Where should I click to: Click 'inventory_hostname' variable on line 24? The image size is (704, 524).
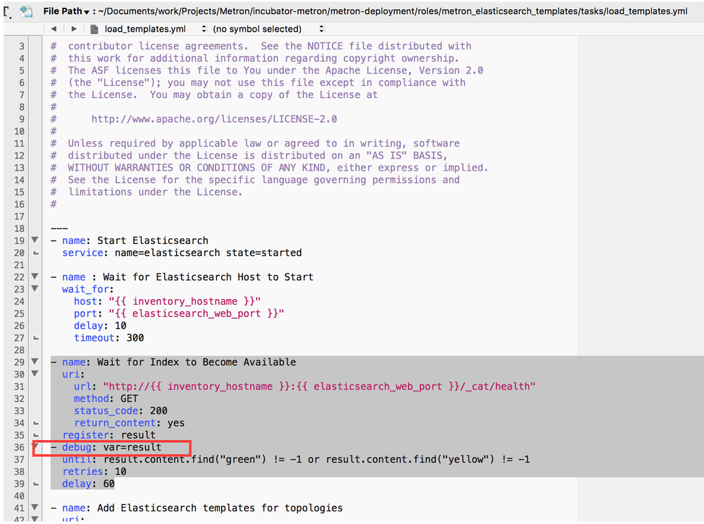pos(185,301)
